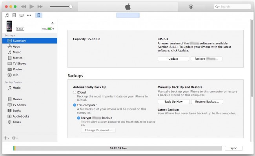The image size is (255, 156).
Task: Click the Update button
Action: pos(173,59)
